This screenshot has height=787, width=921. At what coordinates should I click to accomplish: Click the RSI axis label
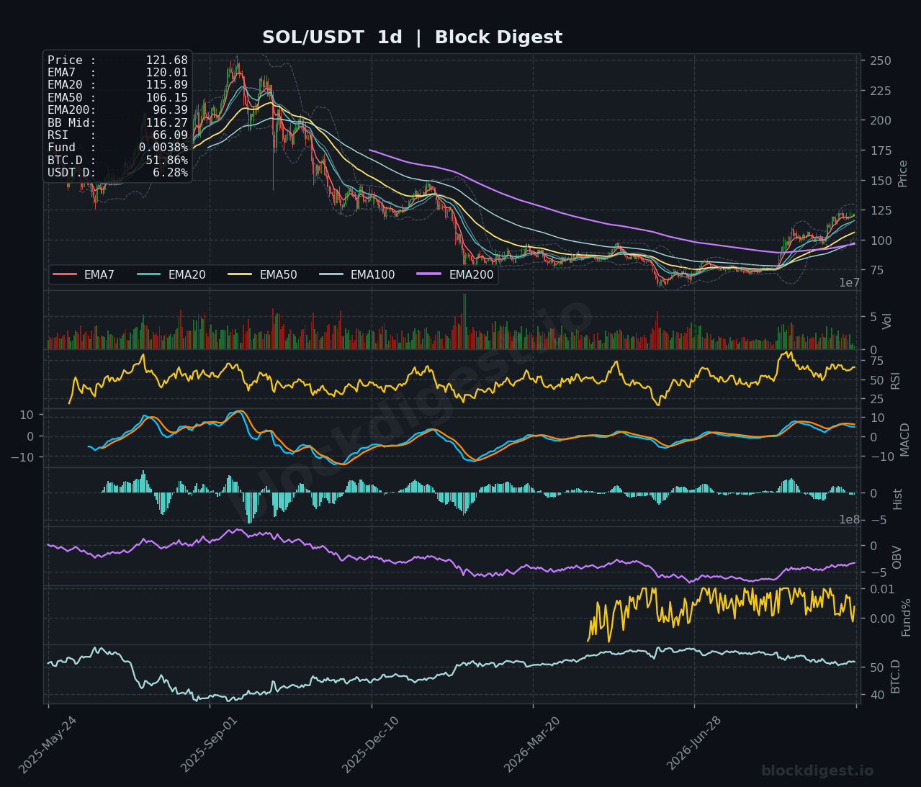[x=896, y=380]
